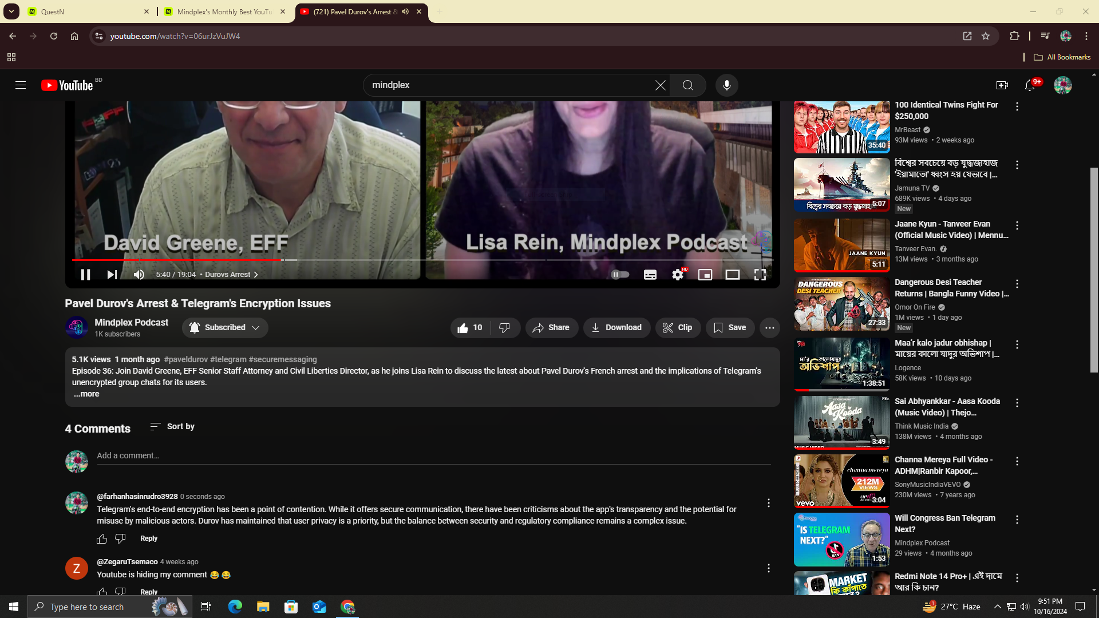The image size is (1099, 618).
Task: Open the tab search dropdown arrow
Action: coord(11,11)
